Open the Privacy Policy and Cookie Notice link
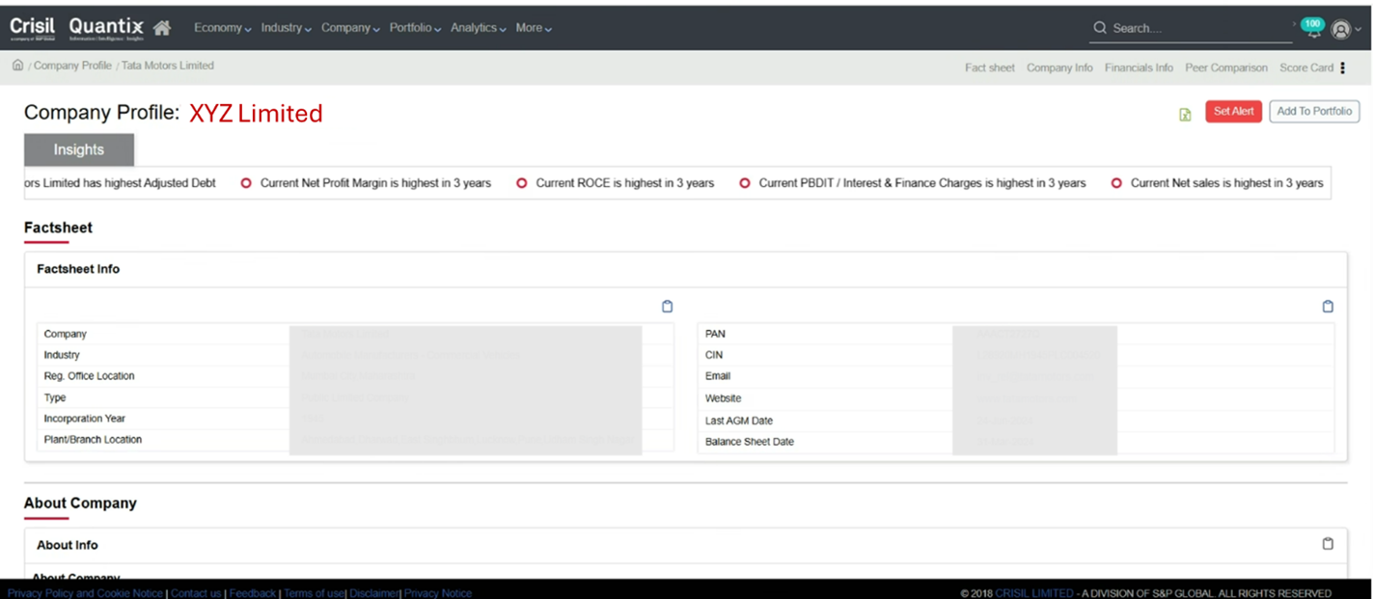This screenshot has width=1373, height=599. [85, 593]
